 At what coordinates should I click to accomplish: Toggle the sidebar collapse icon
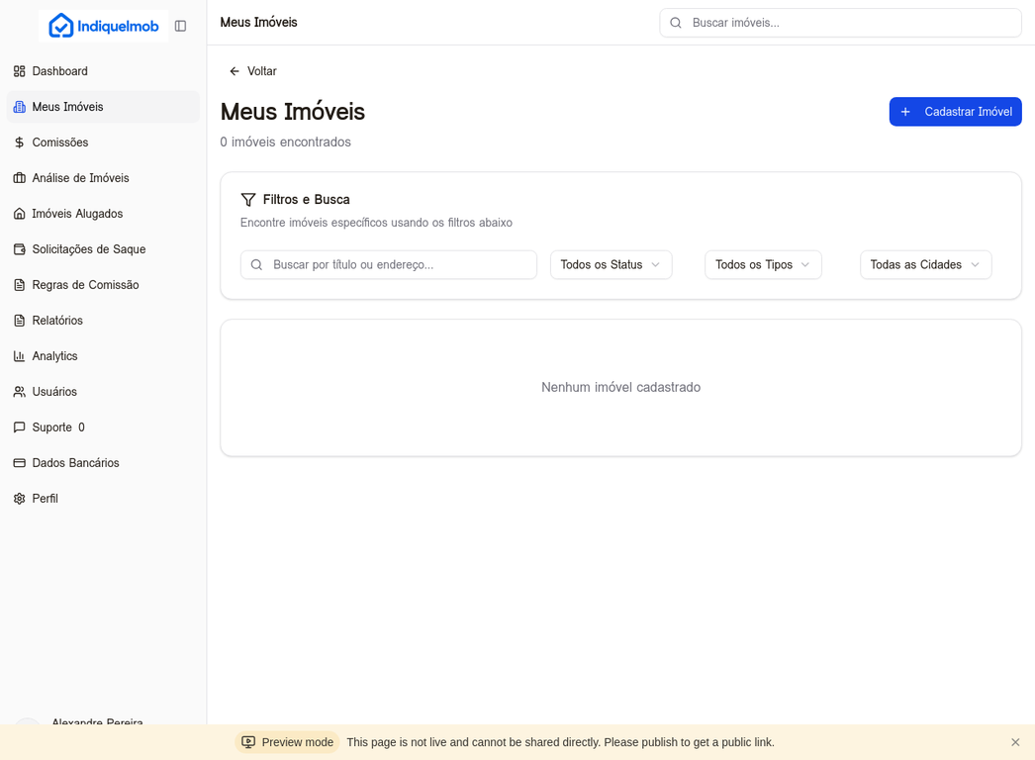coord(180,26)
